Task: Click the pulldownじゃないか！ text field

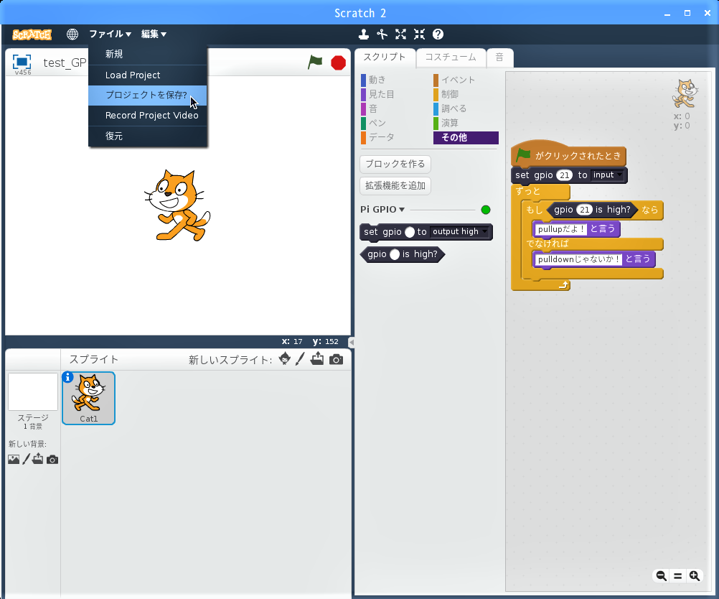Action: [x=578, y=259]
